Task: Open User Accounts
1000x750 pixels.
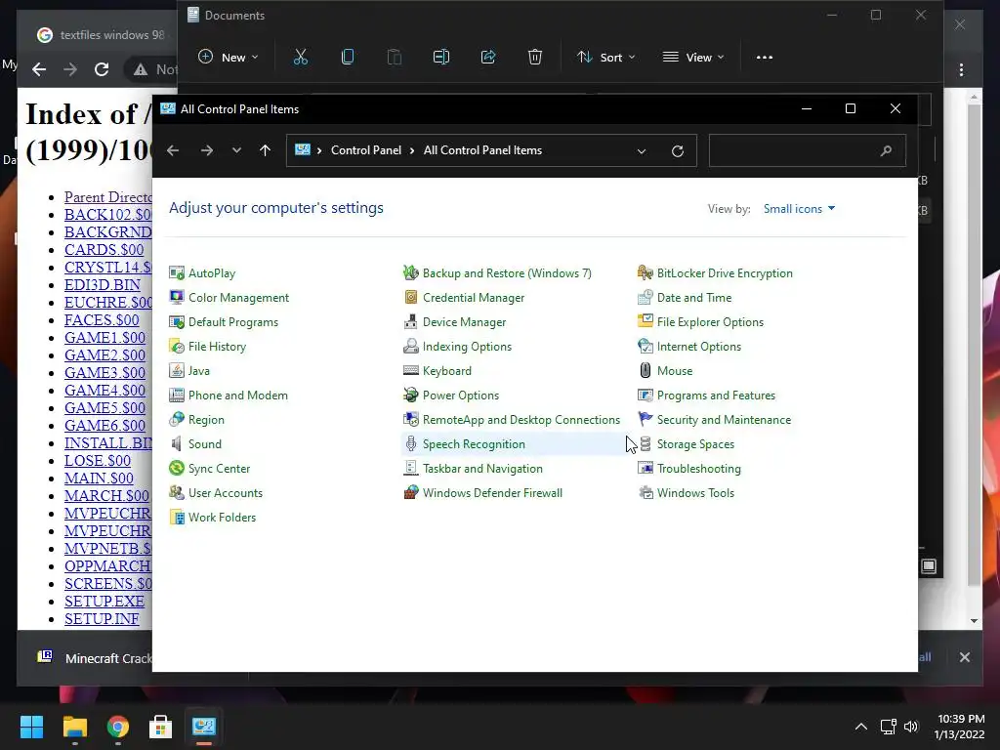Action: tap(216, 493)
